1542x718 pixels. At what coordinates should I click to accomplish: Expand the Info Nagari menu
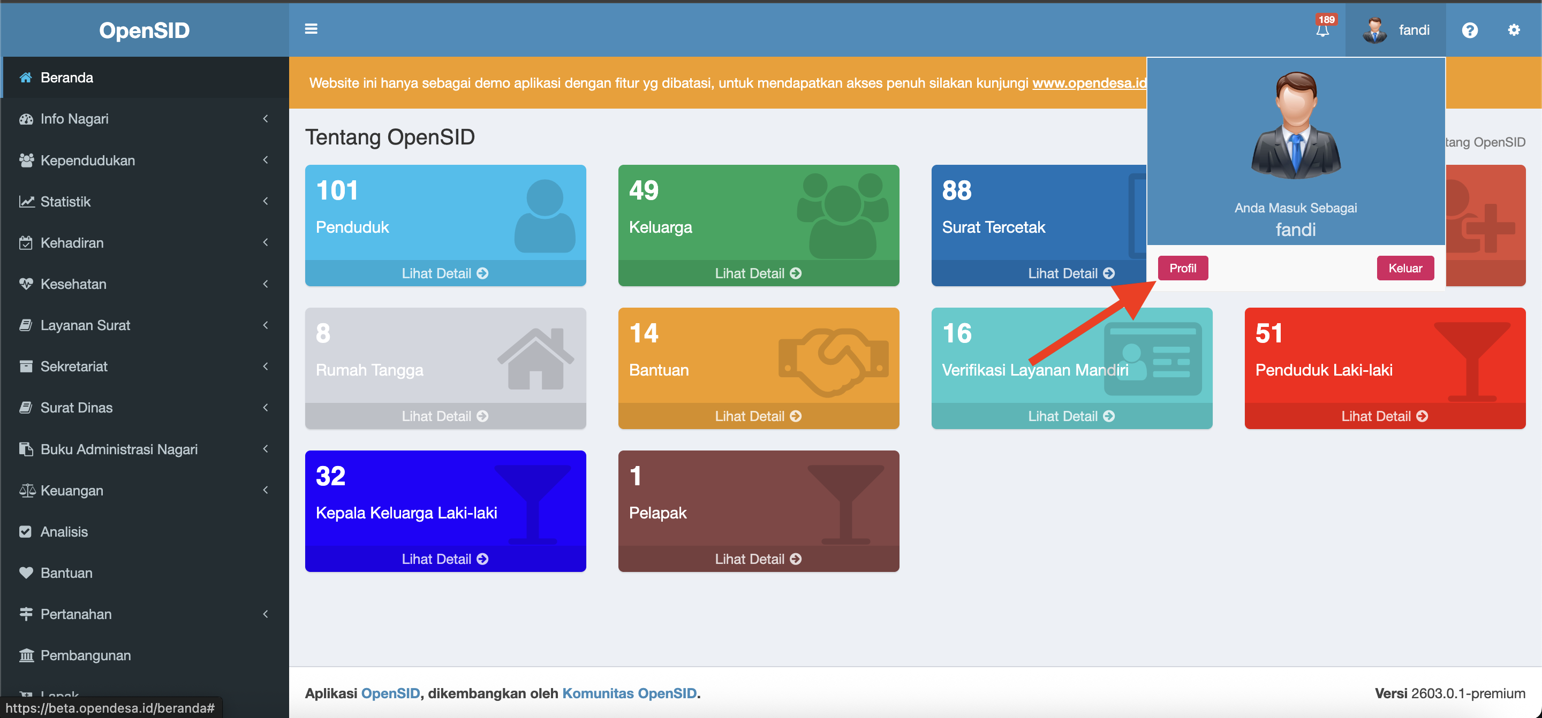coord(74,118)
